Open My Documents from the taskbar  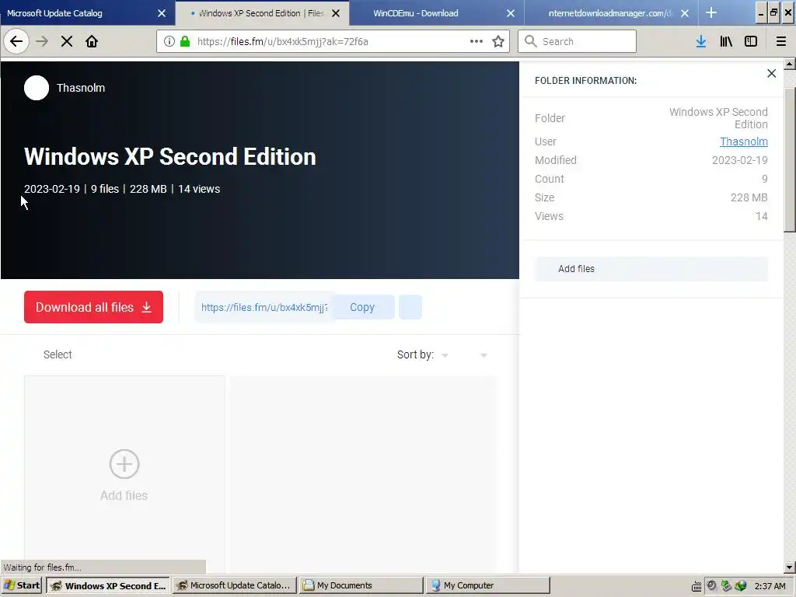pos(361,585)
